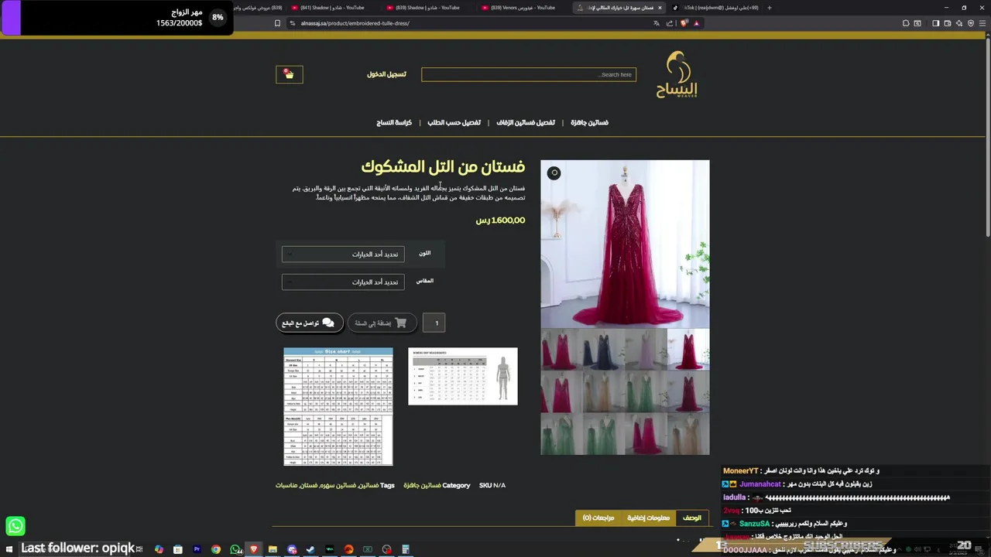Open the معلومات إضافية additional info tab

(x=649, y=518)
